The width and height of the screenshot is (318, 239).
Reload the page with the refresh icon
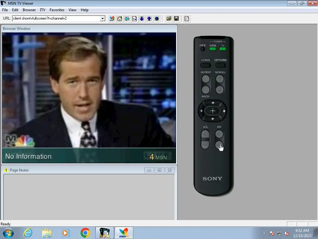[134, 19]
